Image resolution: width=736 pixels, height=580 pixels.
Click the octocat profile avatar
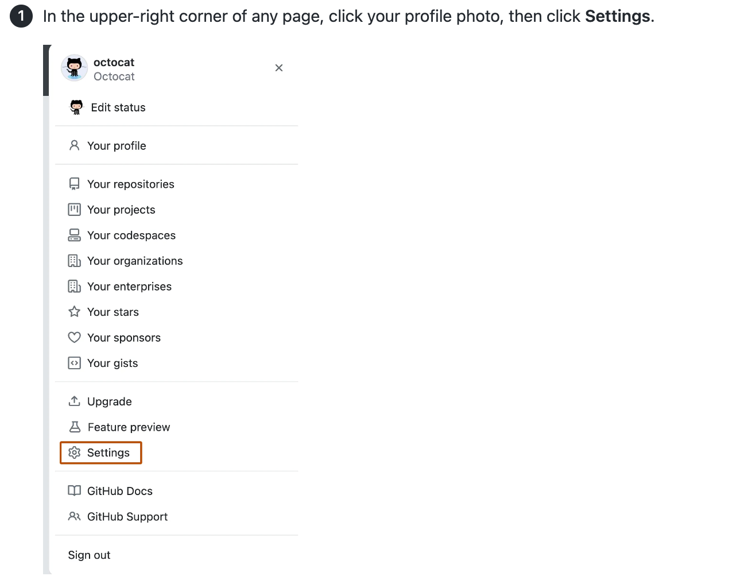[74, 68]
